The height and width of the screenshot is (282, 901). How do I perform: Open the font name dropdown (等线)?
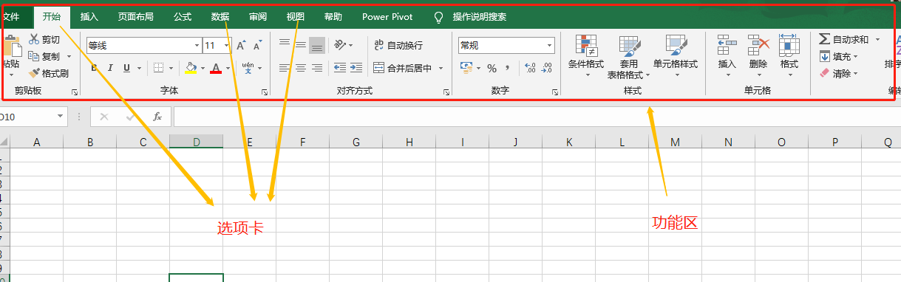point(196,46)
